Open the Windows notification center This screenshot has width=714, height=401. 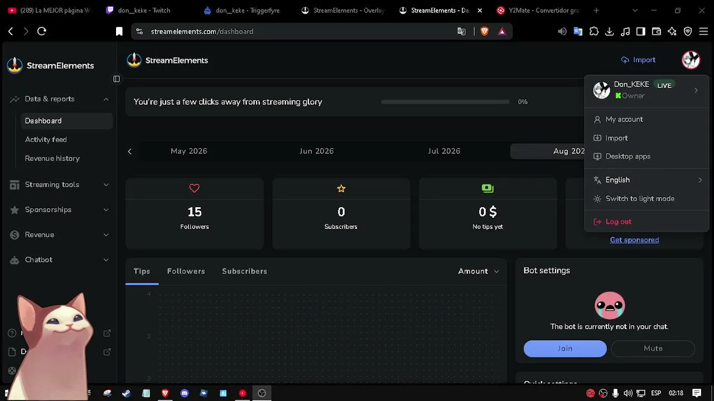(697, 393)
